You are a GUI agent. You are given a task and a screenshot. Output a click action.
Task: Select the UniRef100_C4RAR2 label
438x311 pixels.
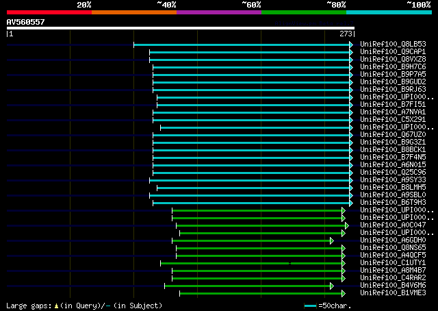pos(393,278)
